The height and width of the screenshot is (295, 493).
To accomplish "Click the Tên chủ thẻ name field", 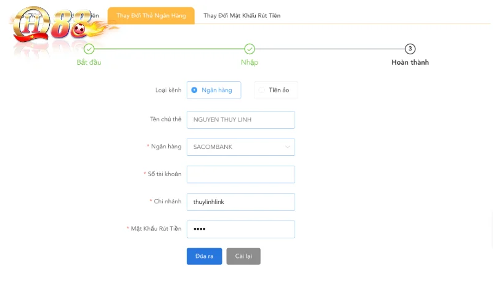I will (x=240, y=119).
